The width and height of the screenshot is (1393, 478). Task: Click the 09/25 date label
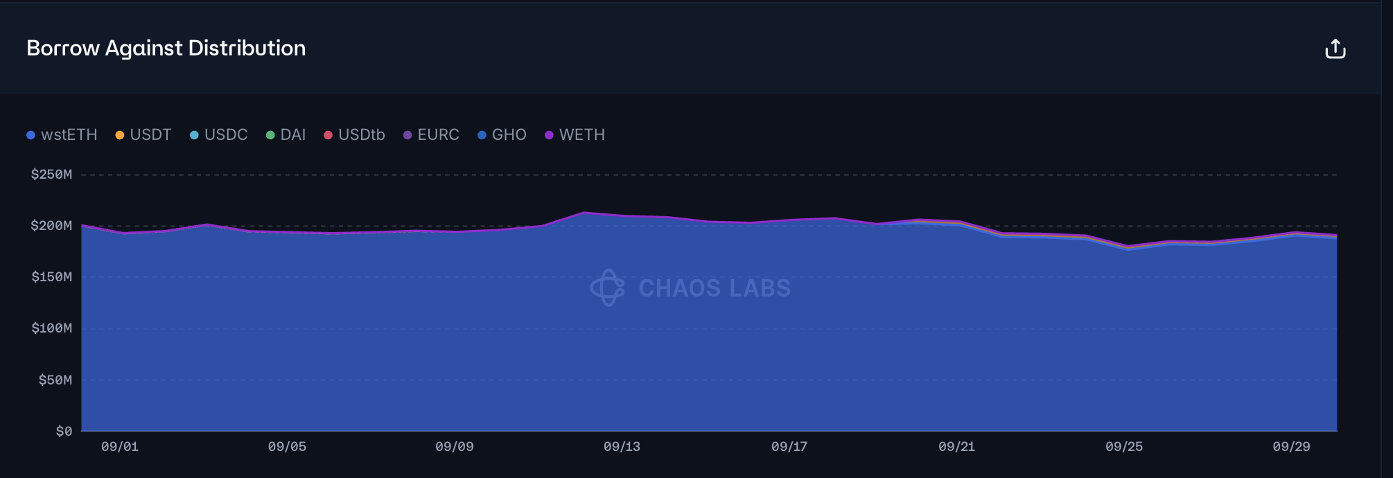(x=1124, y=447)
